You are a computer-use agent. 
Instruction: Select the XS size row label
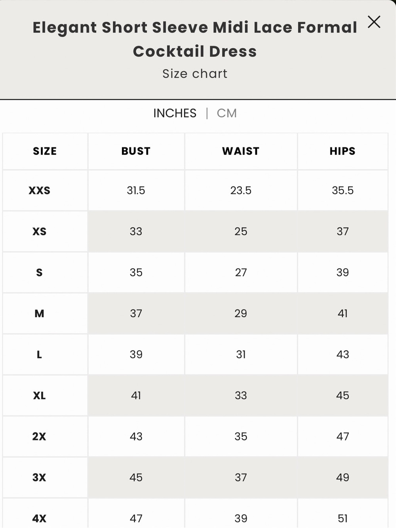click(x=39, y=231)
